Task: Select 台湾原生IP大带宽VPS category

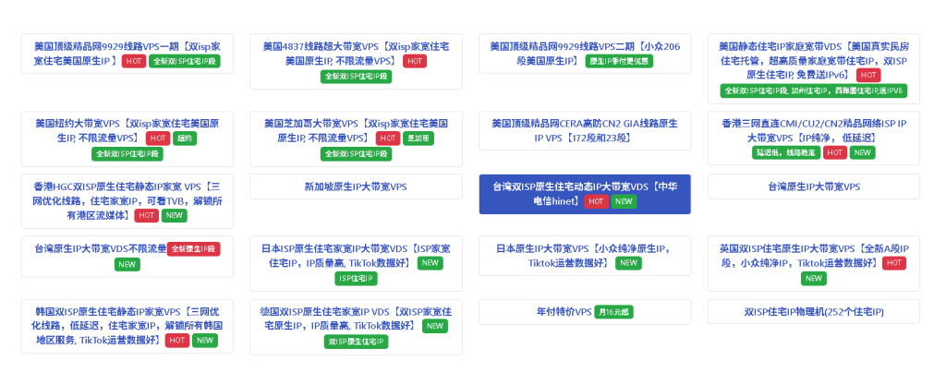Action: click(813, 186)
